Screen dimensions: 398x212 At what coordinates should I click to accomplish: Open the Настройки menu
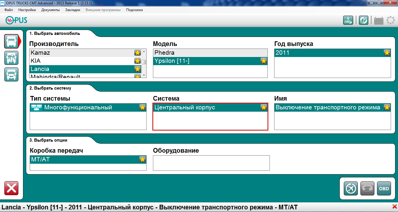tap(27, 10)
